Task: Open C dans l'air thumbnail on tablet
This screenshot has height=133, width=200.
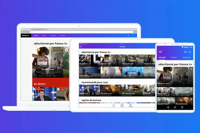Action: [x=133, y=72]
